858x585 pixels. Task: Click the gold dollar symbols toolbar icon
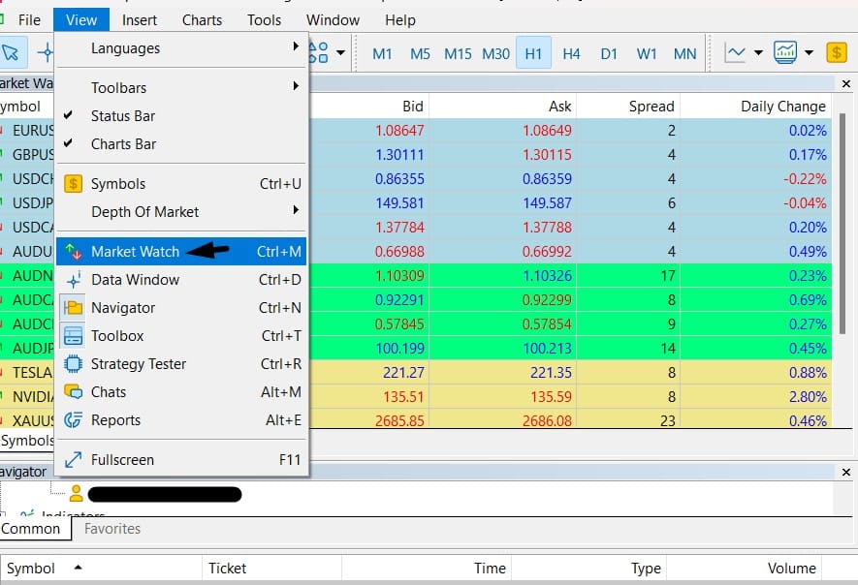coord(837,53)
